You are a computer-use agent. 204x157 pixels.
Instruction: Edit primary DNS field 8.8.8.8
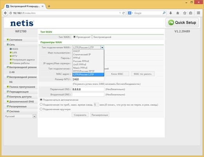click(x=88, y=89)
